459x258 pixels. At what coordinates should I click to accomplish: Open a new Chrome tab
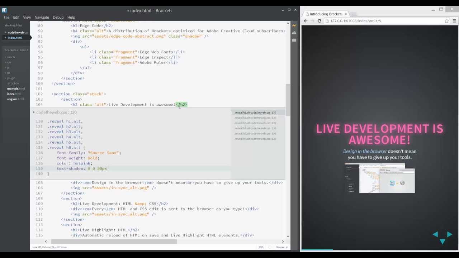(x=353, y=14)
